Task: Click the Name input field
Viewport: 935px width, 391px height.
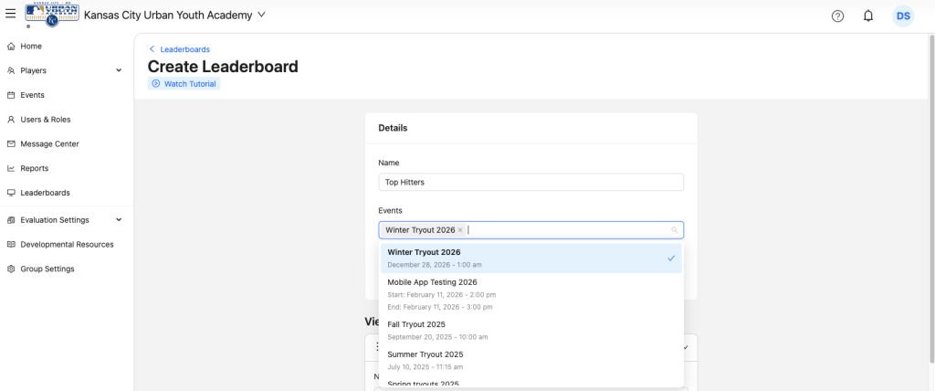Action: [x=531, y=182]
